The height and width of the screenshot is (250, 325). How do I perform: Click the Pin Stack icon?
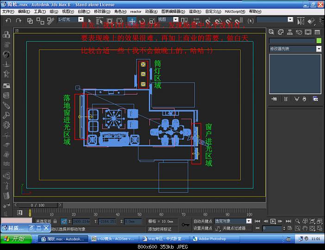click(x=274, y=99)
